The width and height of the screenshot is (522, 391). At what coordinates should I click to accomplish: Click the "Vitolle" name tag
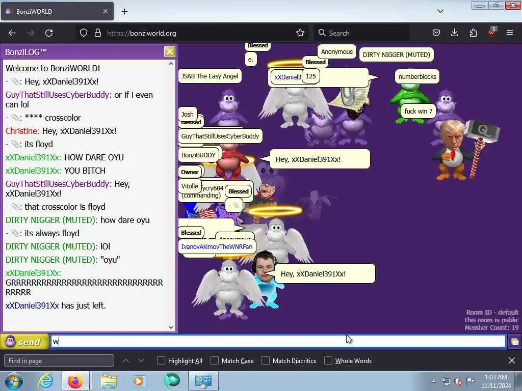tap(190, 186)
